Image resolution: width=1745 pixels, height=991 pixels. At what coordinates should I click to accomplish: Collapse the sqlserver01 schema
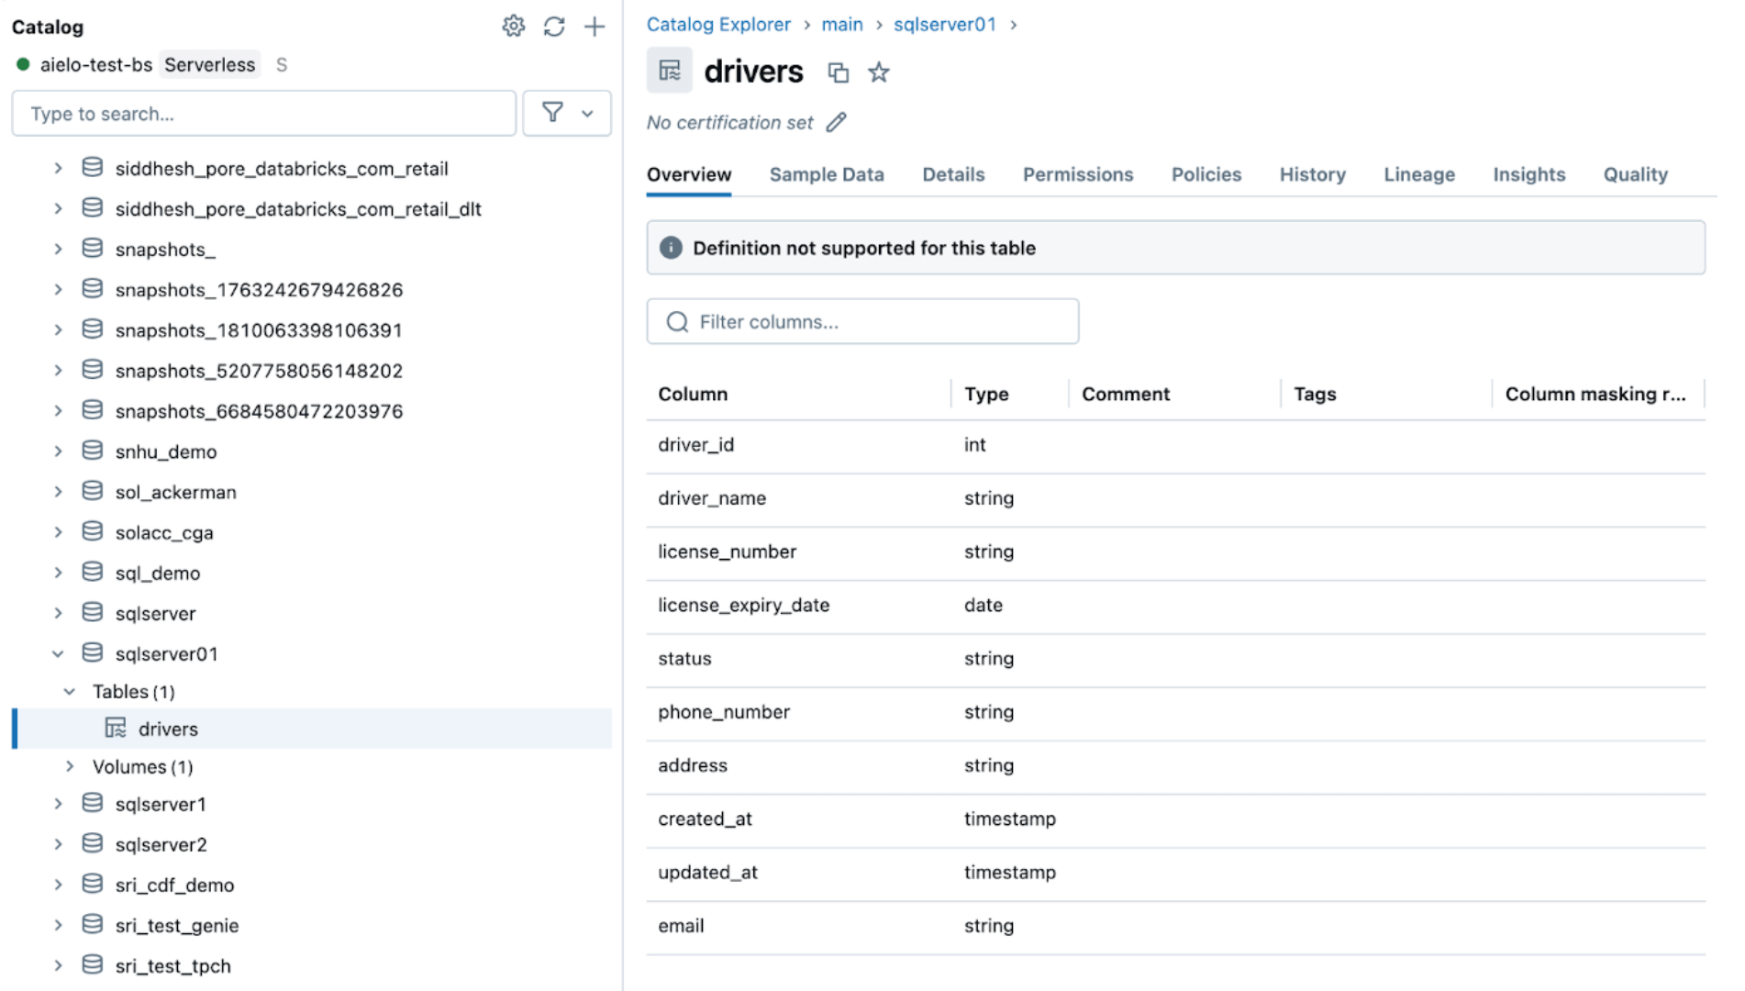point(58,654)
